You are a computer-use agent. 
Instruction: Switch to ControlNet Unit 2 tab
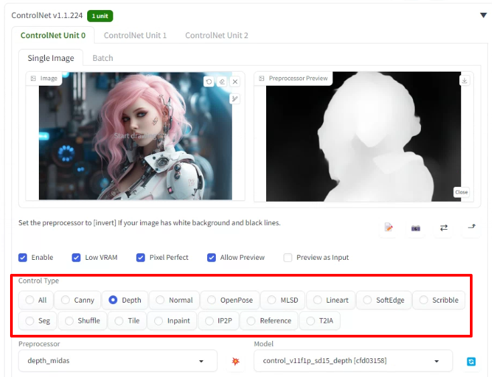pos(217,35)
